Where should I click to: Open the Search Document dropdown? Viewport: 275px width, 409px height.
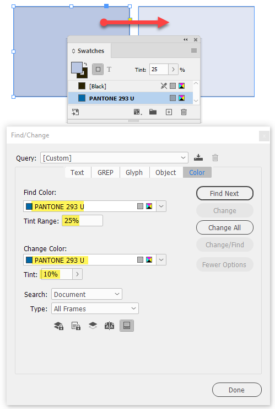pyautogui.click(x=87, y=294)
